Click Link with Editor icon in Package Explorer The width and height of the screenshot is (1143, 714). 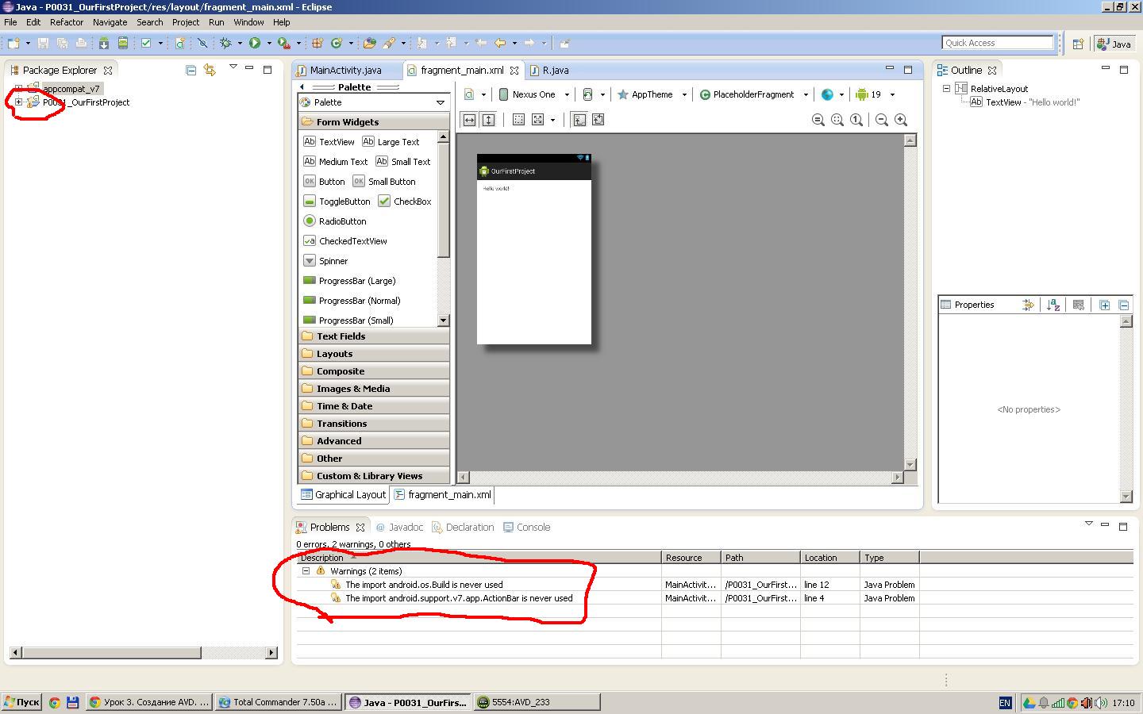[210, 70]
